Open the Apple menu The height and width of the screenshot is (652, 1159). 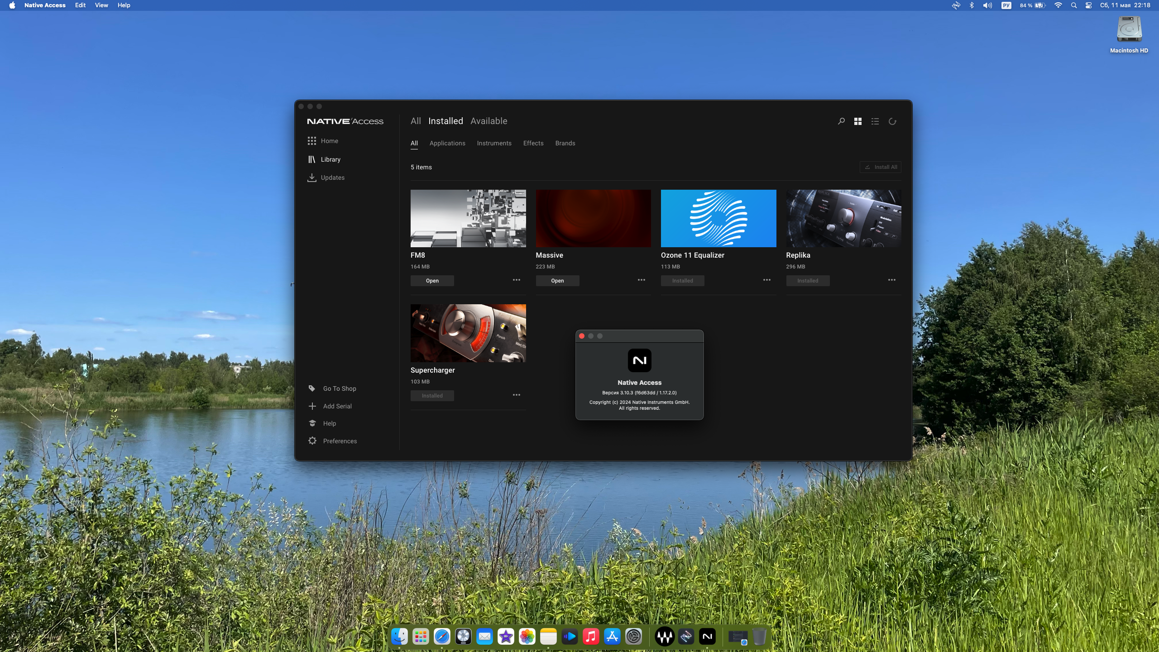(12, 5)
